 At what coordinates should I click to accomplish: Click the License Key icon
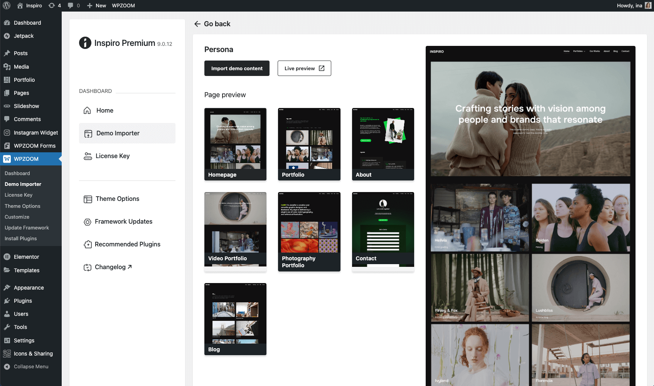(x=88, y=156)
